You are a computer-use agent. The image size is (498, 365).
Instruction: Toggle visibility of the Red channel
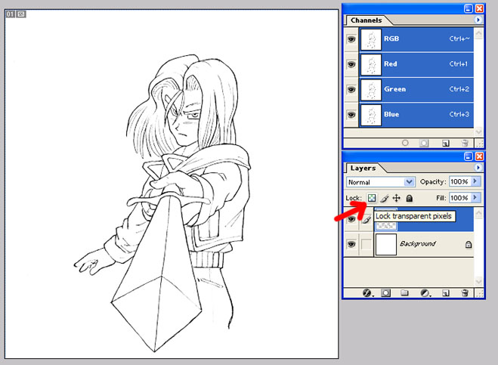tap(351, 65)
